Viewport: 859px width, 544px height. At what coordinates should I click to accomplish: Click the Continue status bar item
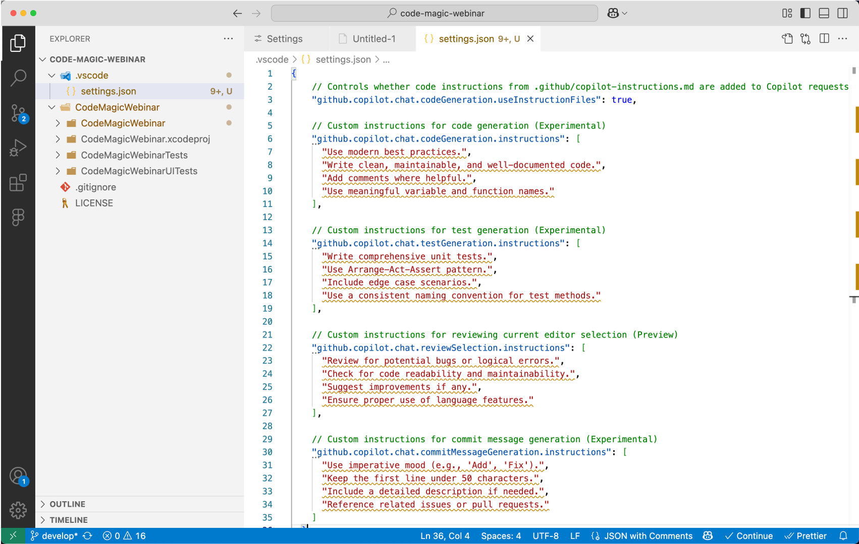point(749,536)
